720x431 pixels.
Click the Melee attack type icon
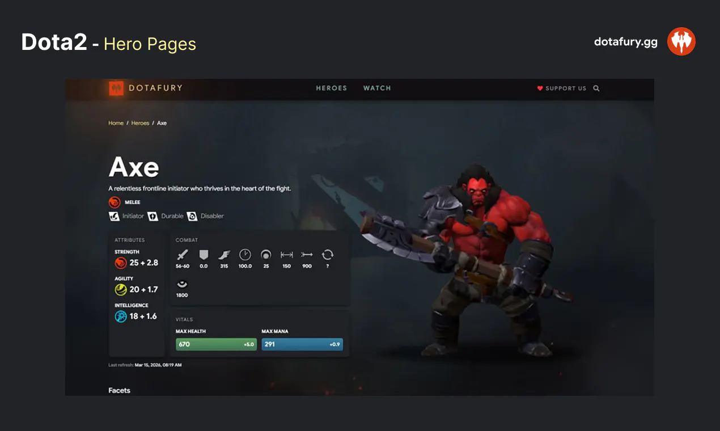point(115,202)
